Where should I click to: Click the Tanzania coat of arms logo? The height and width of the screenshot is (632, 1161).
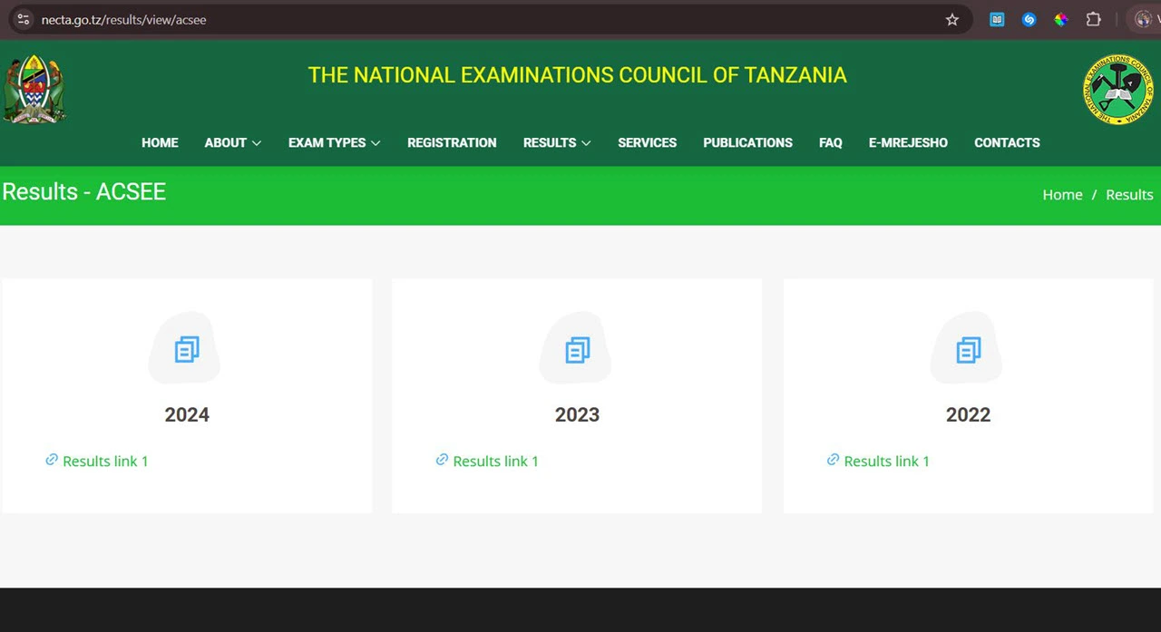click(34, 89)
